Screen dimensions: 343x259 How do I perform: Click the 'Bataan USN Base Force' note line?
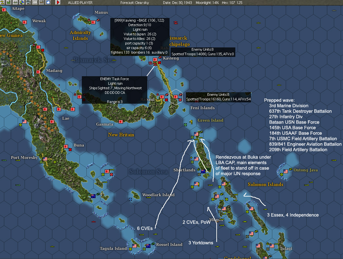click(294, 122)
